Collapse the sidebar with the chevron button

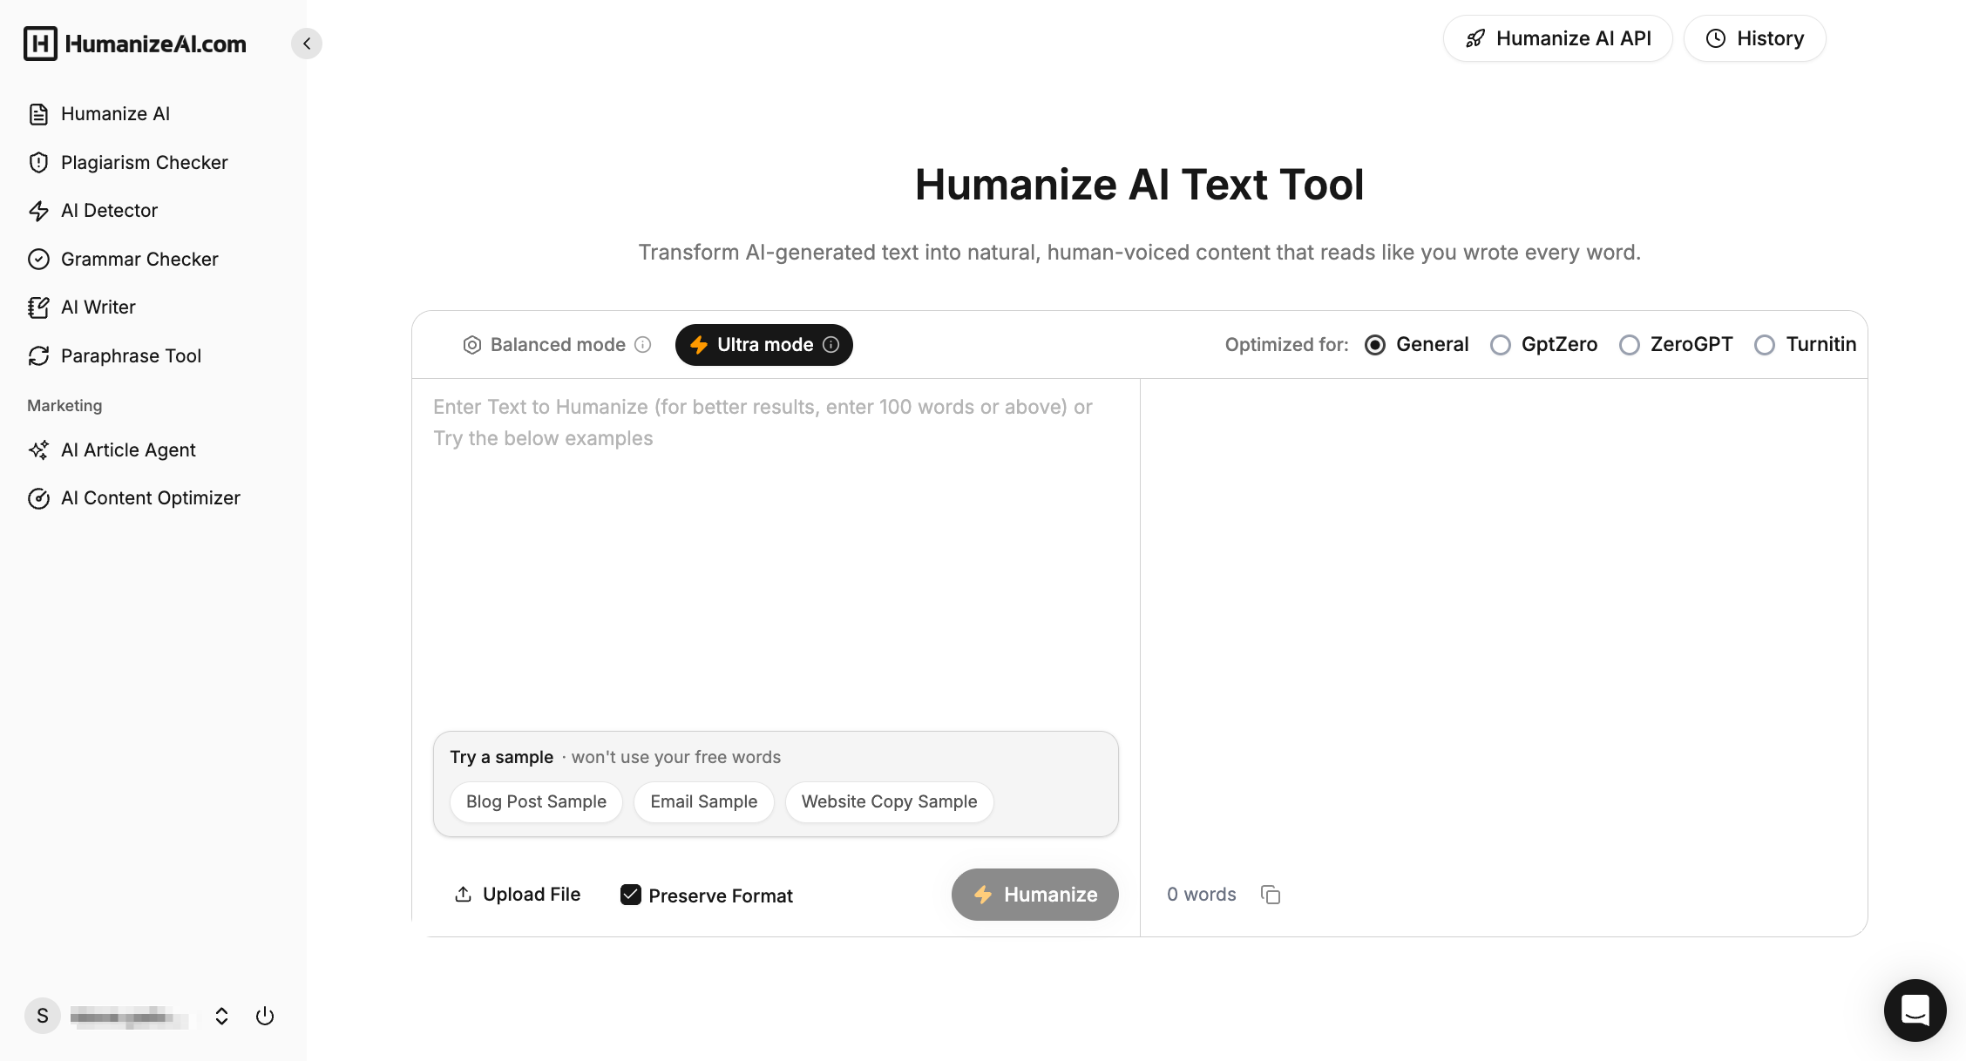tap(307, 44)
